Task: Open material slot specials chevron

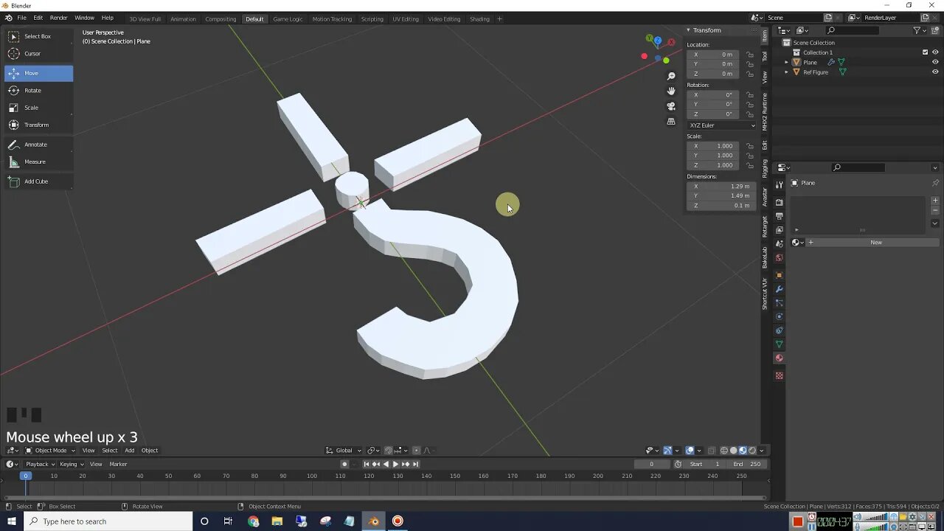Action: [x=935, y=223]
